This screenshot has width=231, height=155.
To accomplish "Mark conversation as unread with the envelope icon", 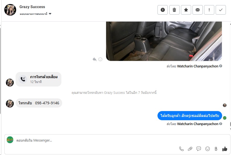I will click(x=198, y=10).
